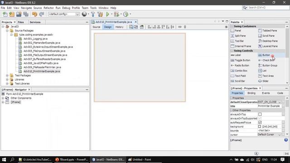Click the globe browser icon in toolbar
Image resolution: width=290 pixels, height=163 pixels.
[x=84, y=14]
